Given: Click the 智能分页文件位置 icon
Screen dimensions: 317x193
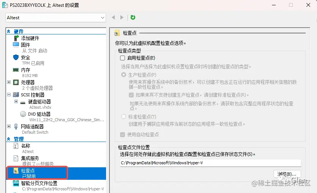Looking at the screenshot, I should (16, 183).
